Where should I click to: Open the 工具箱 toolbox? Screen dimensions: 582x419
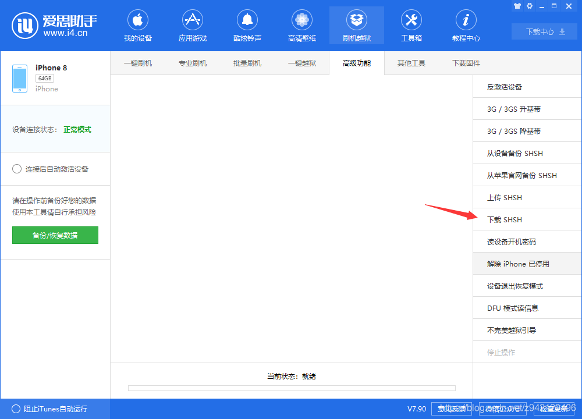[x=411, y=26]
